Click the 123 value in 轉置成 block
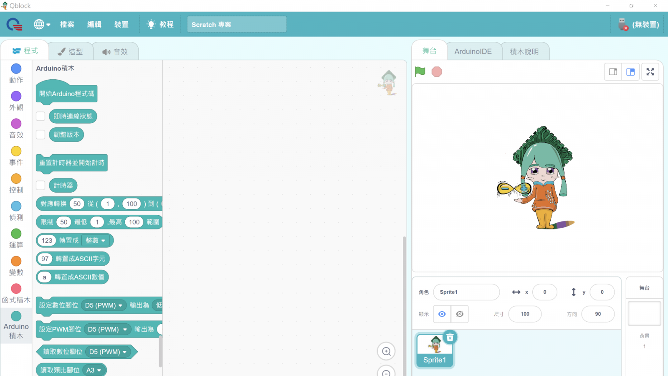The image size is (668, 376). click(47, 241)
